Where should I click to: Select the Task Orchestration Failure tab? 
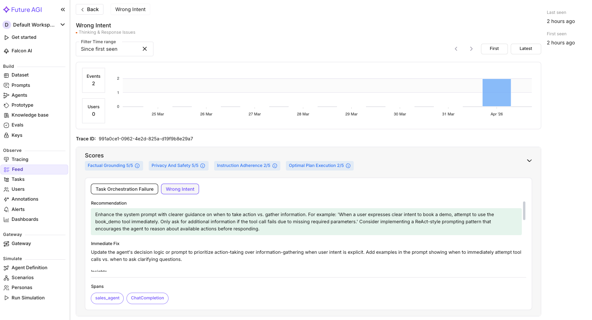[x=124, y=189]
